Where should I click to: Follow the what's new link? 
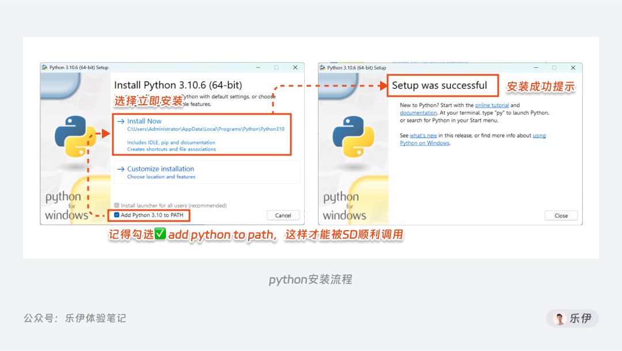coord(423,135)
